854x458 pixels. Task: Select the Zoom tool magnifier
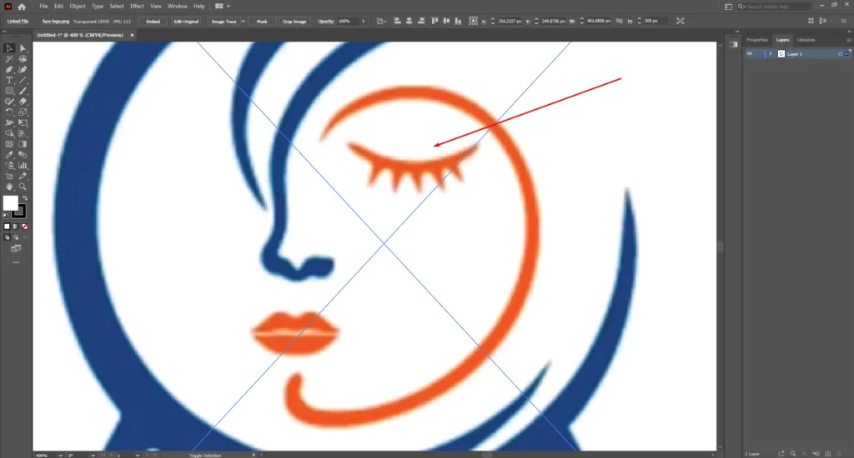pyautogui.click(x=23, y=187)
